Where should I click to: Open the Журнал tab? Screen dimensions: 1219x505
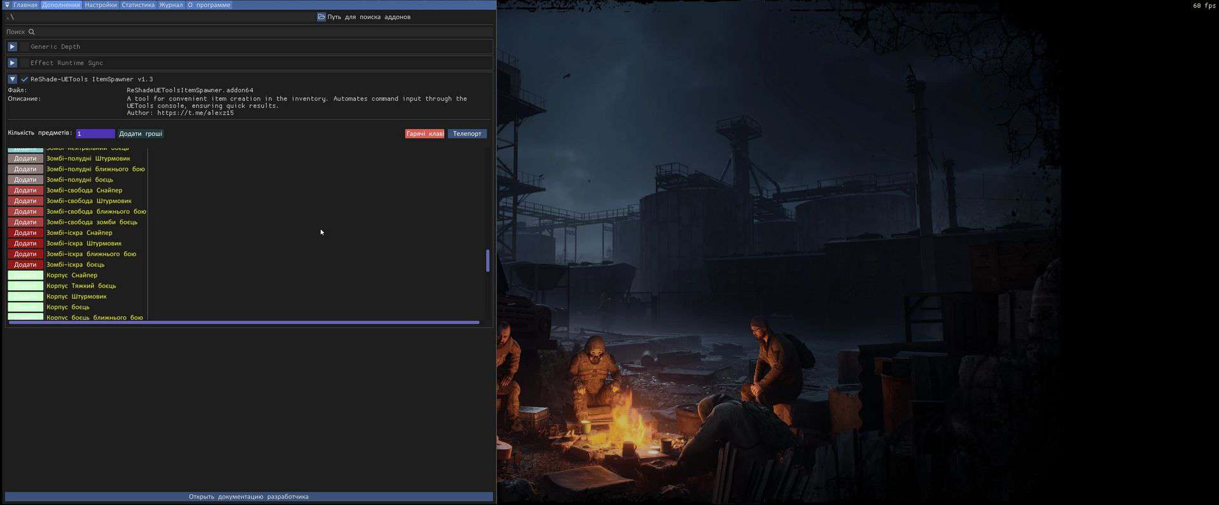(171, 5)
